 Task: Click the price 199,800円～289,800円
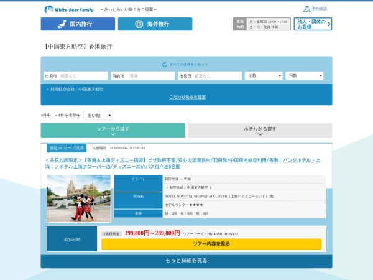pyautogui.click(x=152, y=233)
